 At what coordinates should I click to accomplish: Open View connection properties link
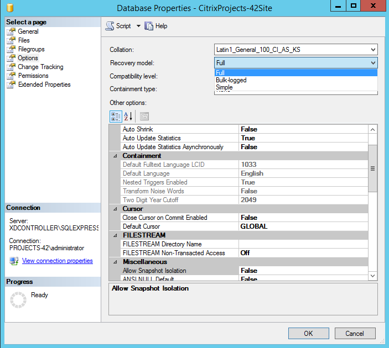click(x=58, y=261)
